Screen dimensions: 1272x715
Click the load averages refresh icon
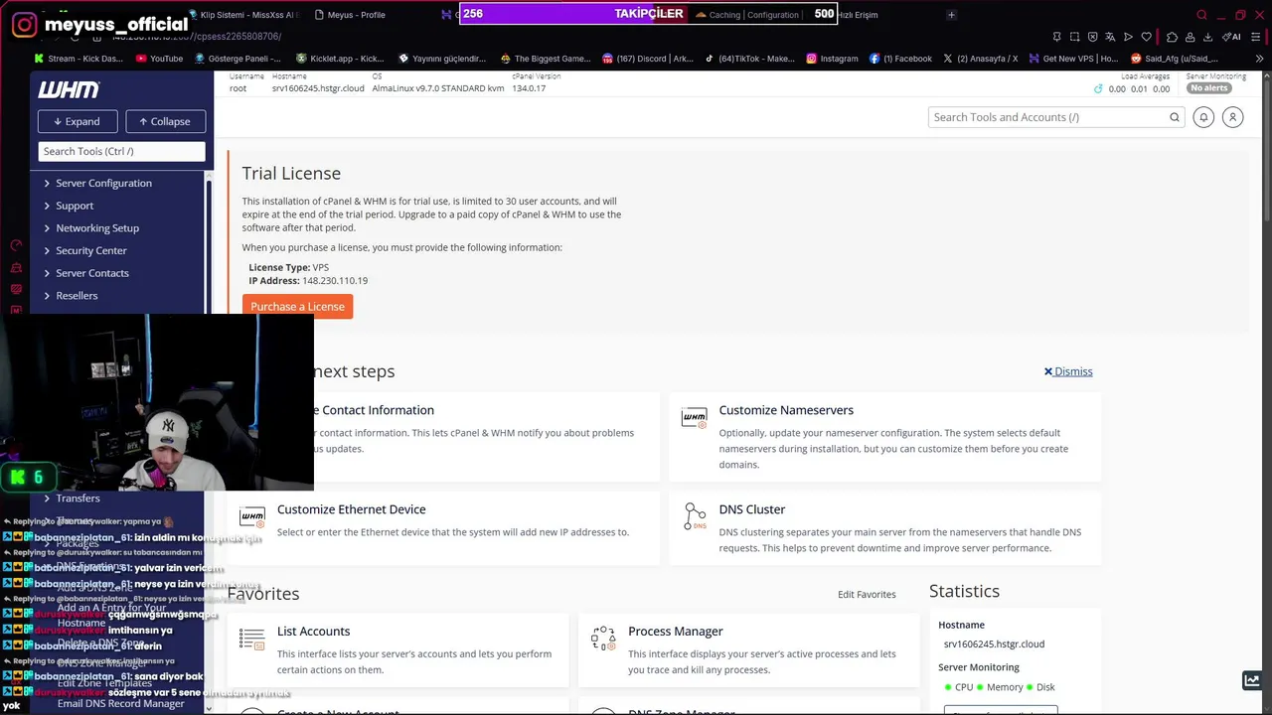point(1098,88)
